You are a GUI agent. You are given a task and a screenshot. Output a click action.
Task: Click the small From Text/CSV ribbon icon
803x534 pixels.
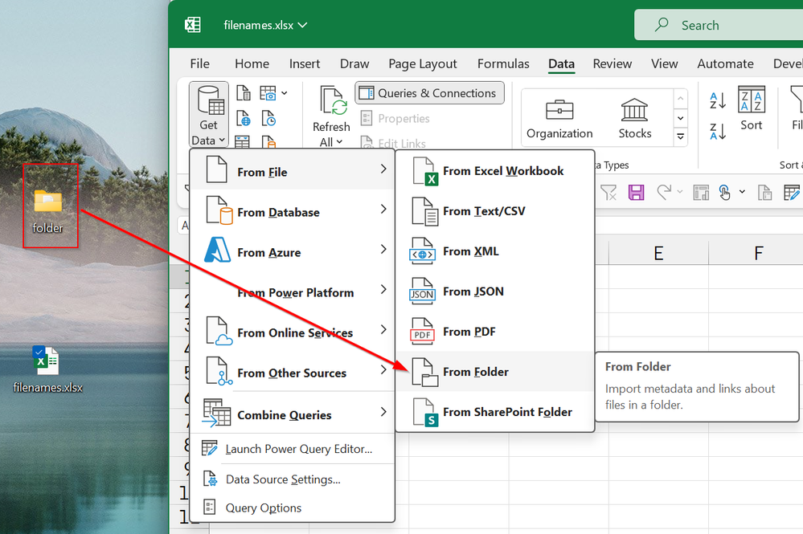coord(244,93)
